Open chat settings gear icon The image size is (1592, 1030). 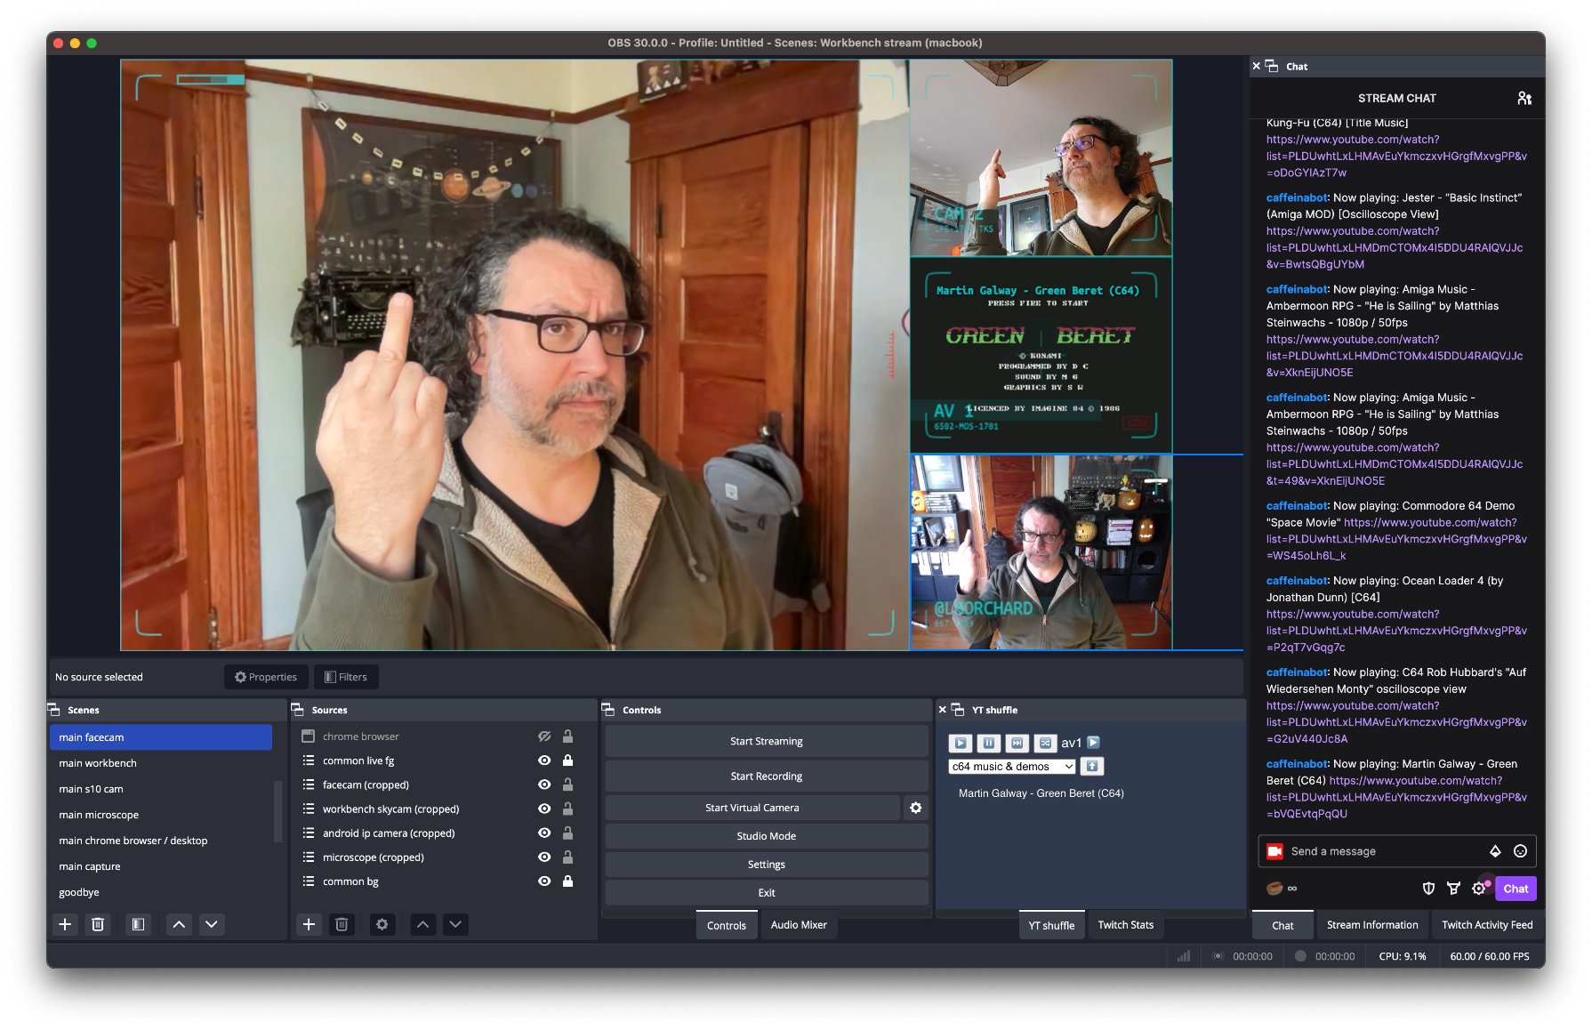coord(1478,889)
